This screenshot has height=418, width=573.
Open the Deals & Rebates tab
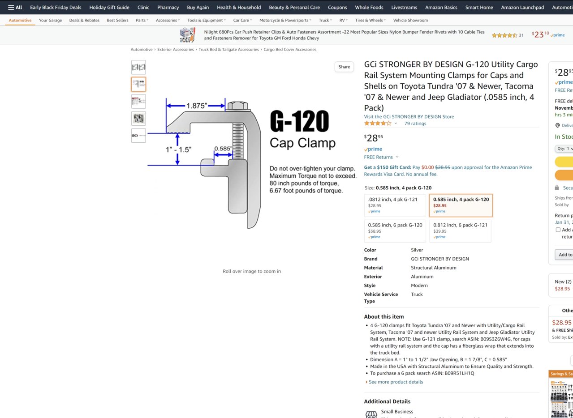pyautogui.click(x=84, y=20)
